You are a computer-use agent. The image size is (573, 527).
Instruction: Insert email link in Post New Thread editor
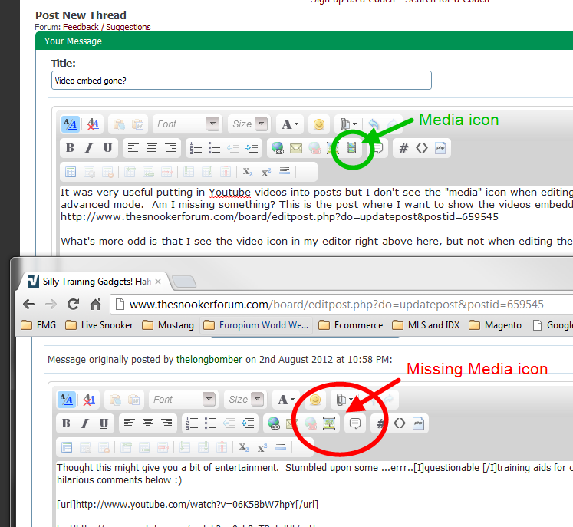[x=296, y=148]
